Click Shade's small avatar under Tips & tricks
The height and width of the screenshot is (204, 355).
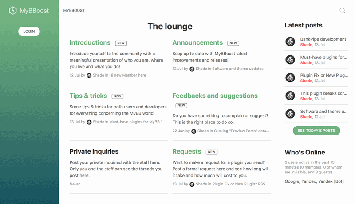point(89,122)
